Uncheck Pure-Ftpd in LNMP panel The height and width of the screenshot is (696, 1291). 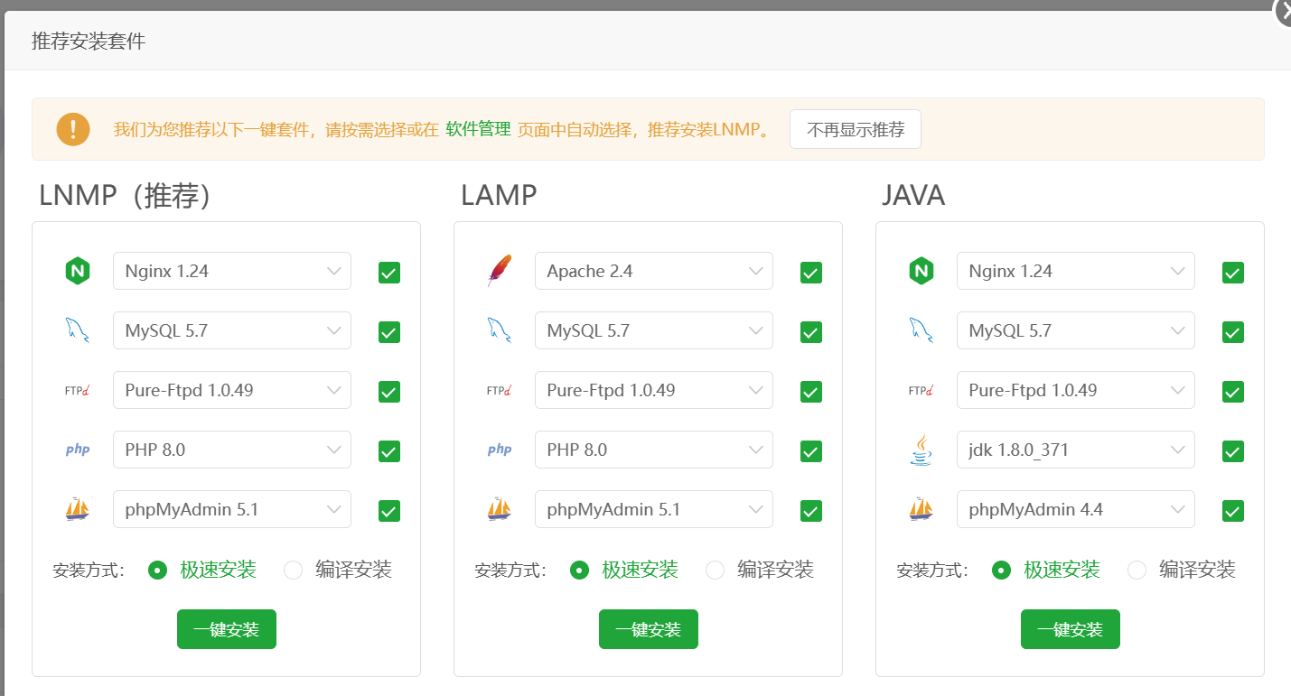(x=389, y=392)
